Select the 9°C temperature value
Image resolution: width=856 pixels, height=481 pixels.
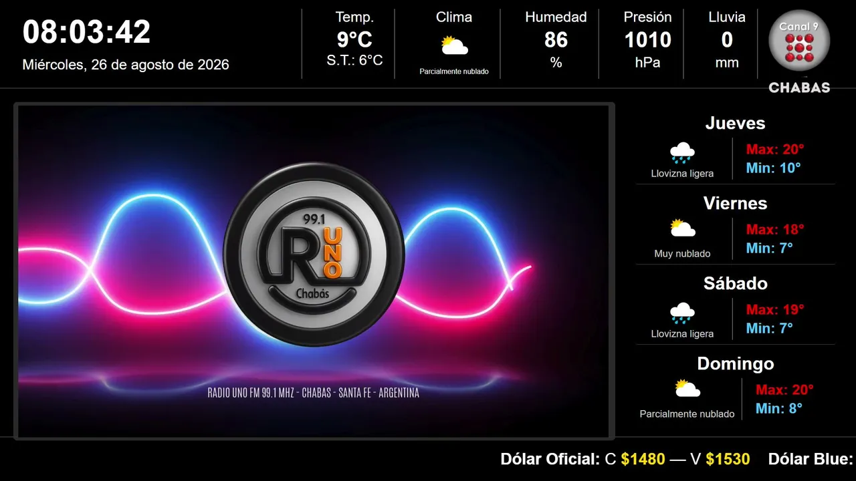354,40
